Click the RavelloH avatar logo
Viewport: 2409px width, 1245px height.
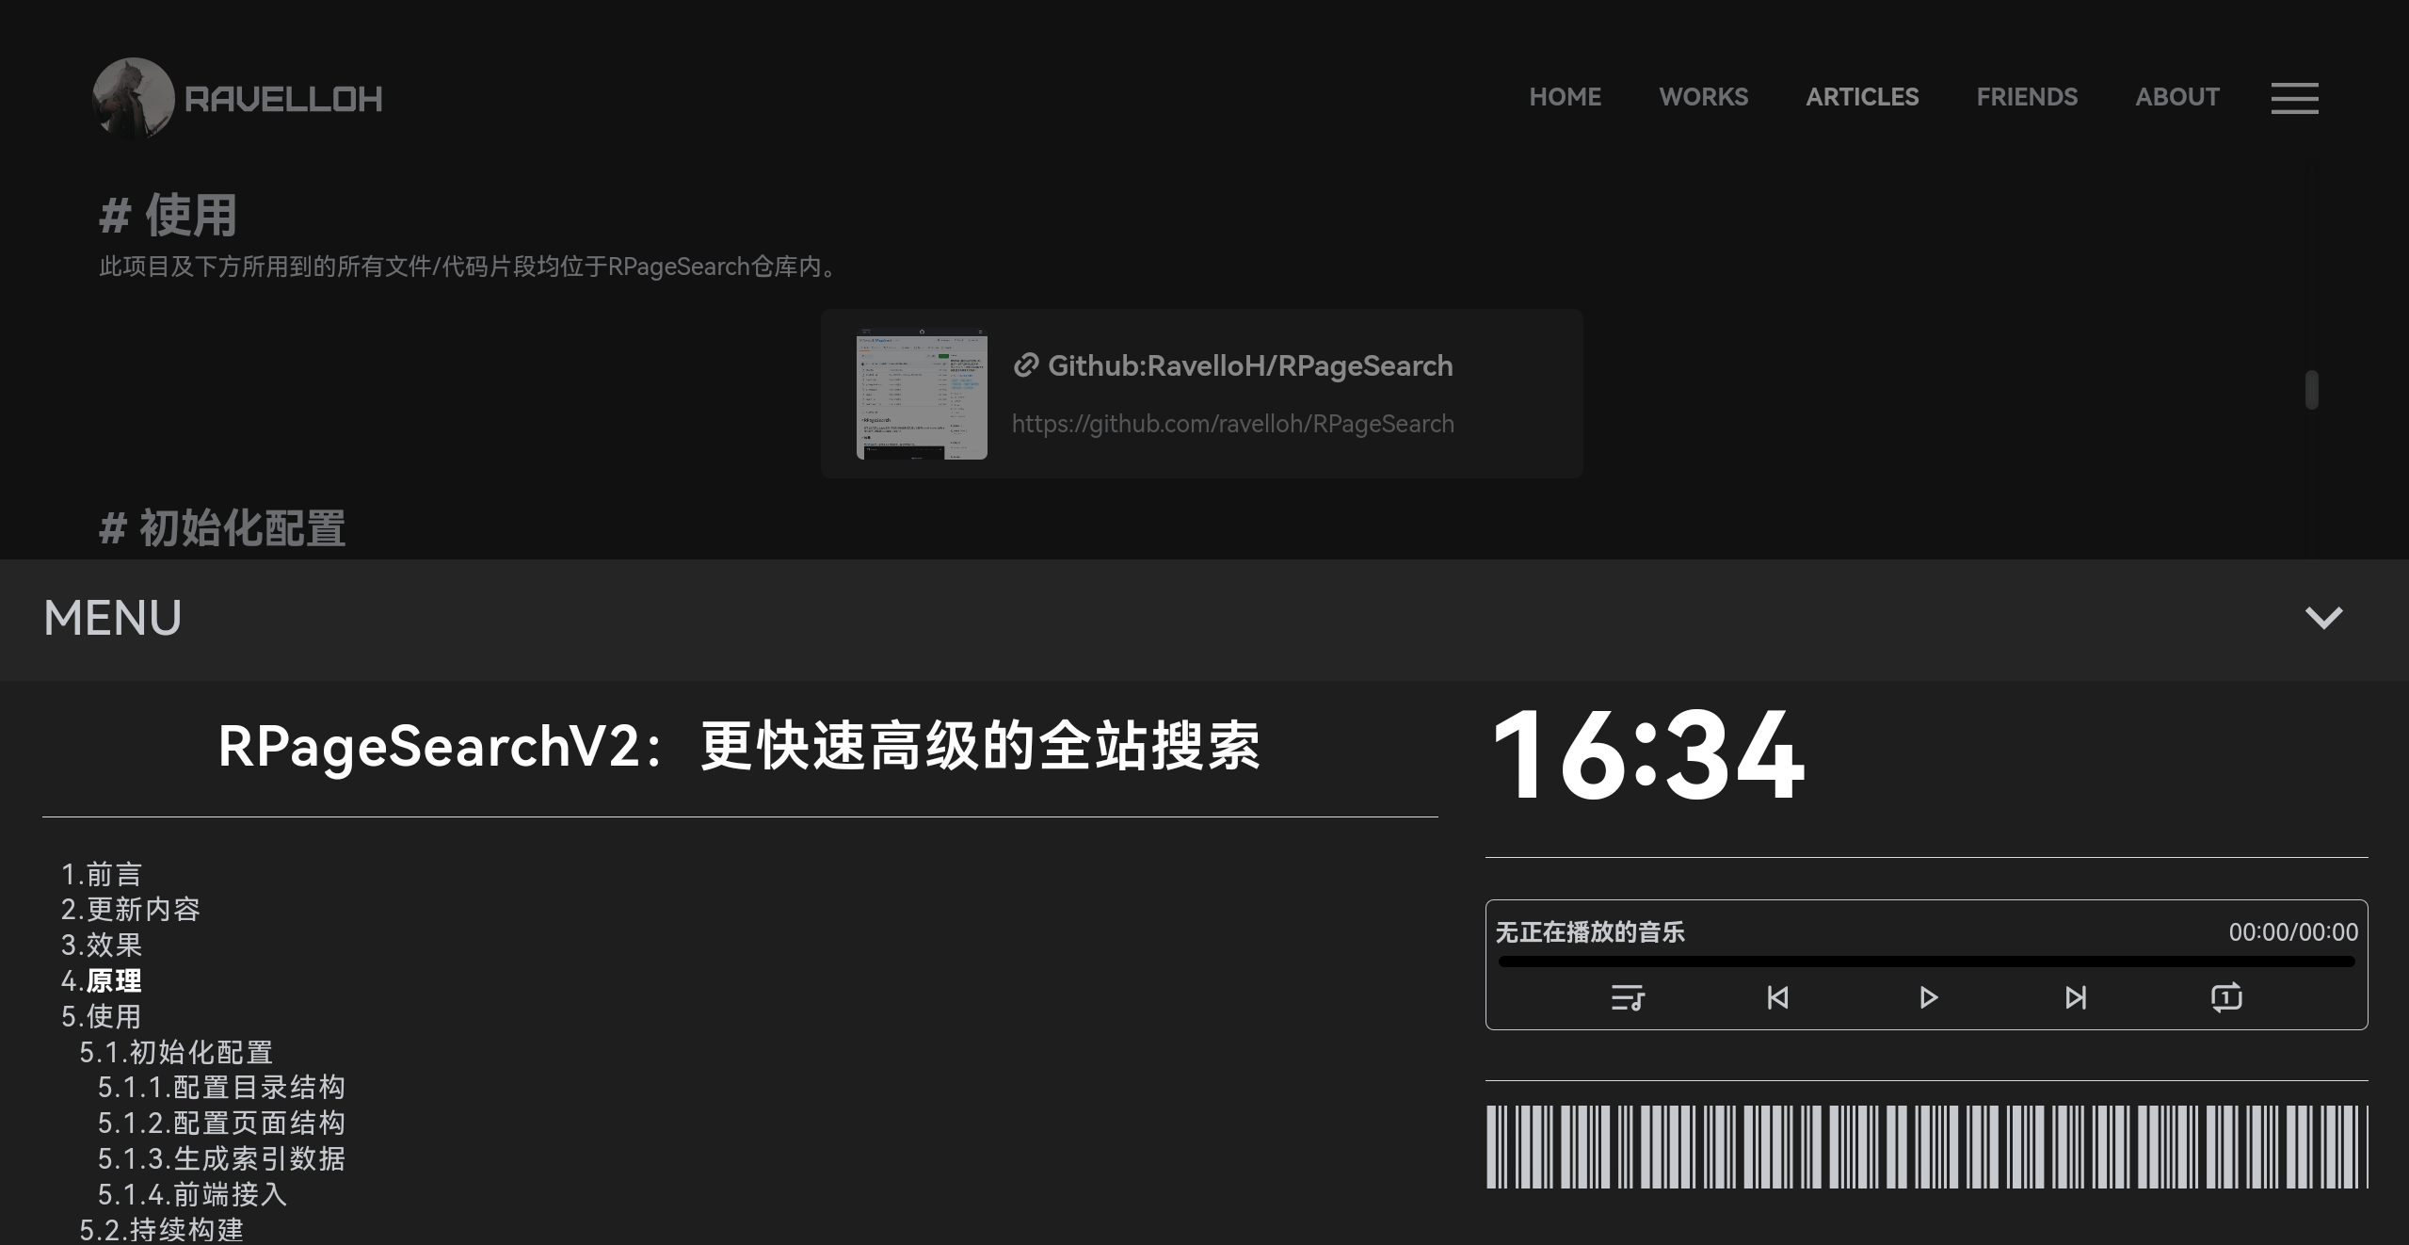134,98
